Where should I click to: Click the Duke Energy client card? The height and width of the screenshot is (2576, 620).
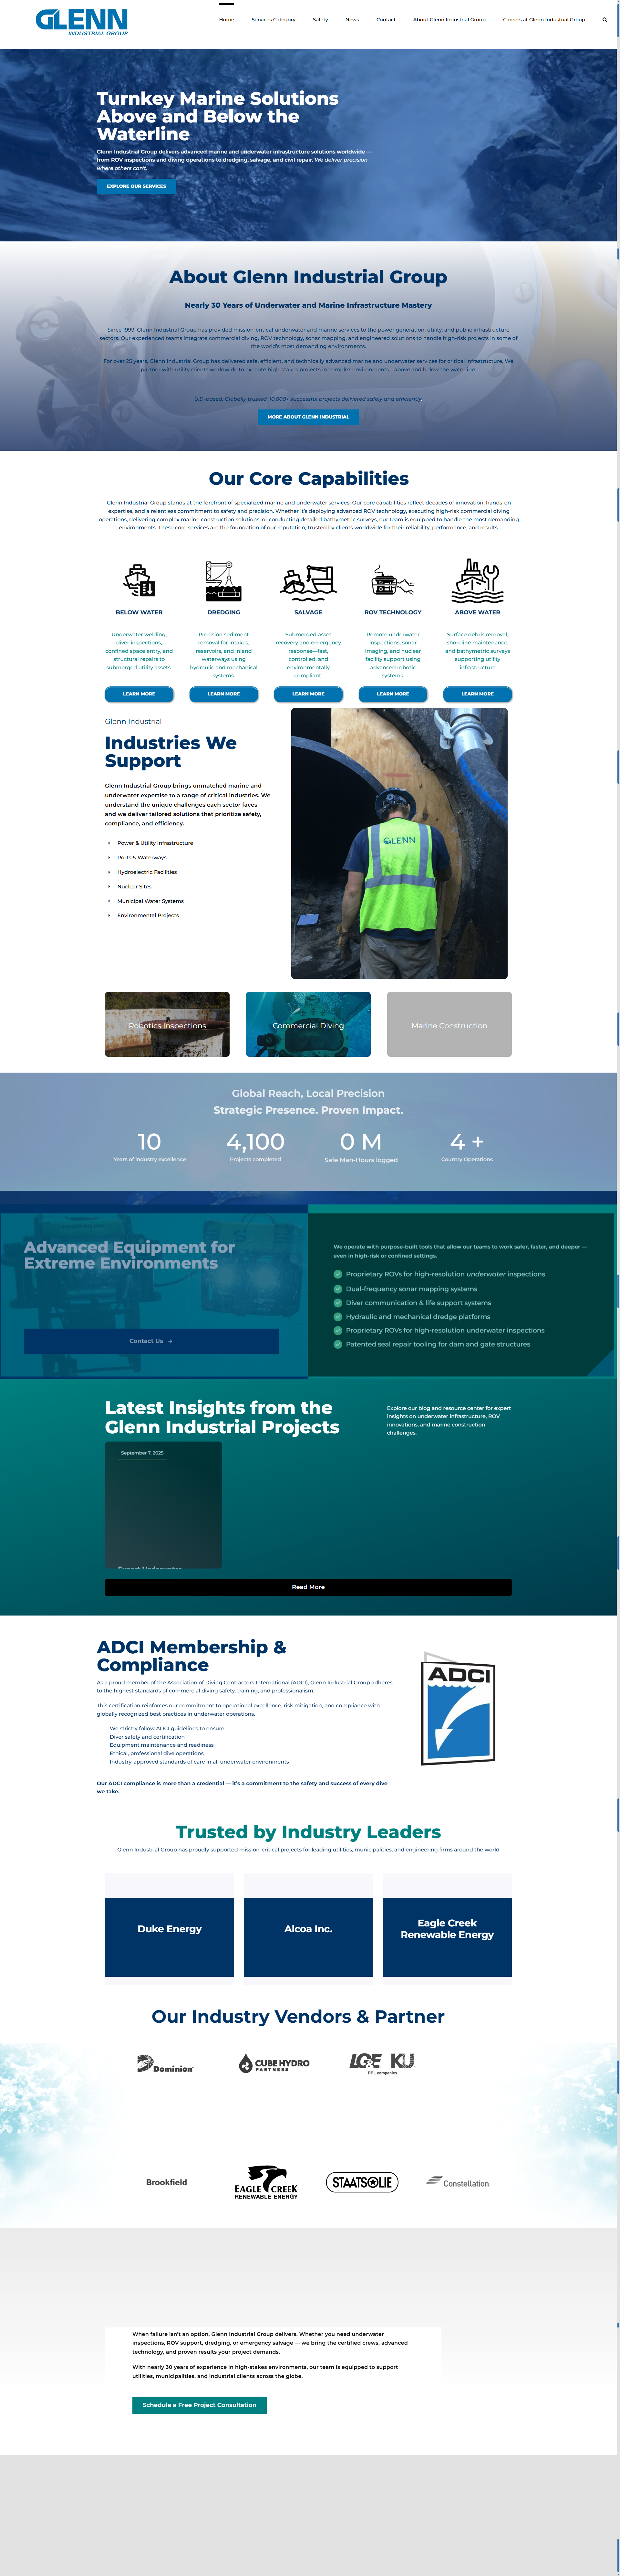click(x=169, y=1937)
